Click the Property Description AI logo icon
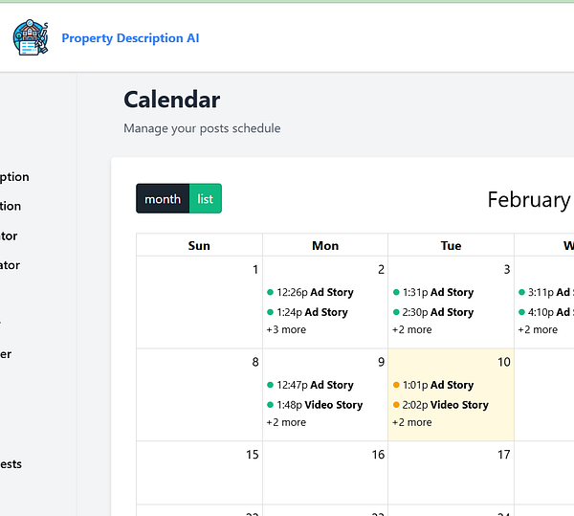Viewport: 574px width, 516px height. (31, 38)
